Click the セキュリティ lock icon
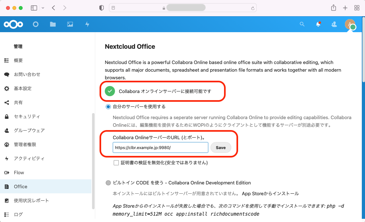The width and height of the screenshot is (365, 222). (x=6, y=117)
